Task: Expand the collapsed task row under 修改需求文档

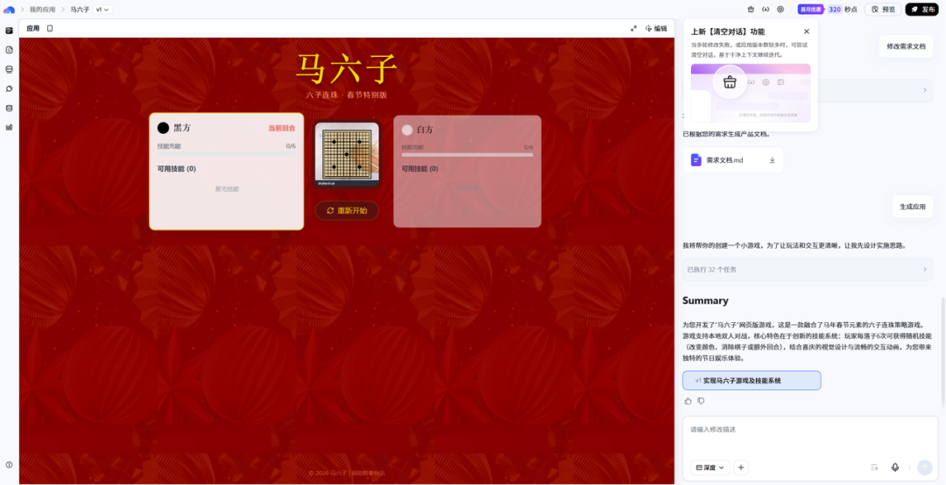Action: pos(925,90)
